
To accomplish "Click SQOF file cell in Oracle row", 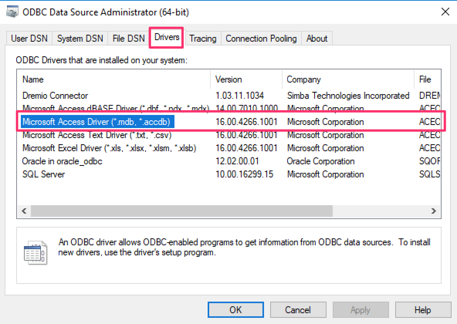I will [x=430, y=161].
